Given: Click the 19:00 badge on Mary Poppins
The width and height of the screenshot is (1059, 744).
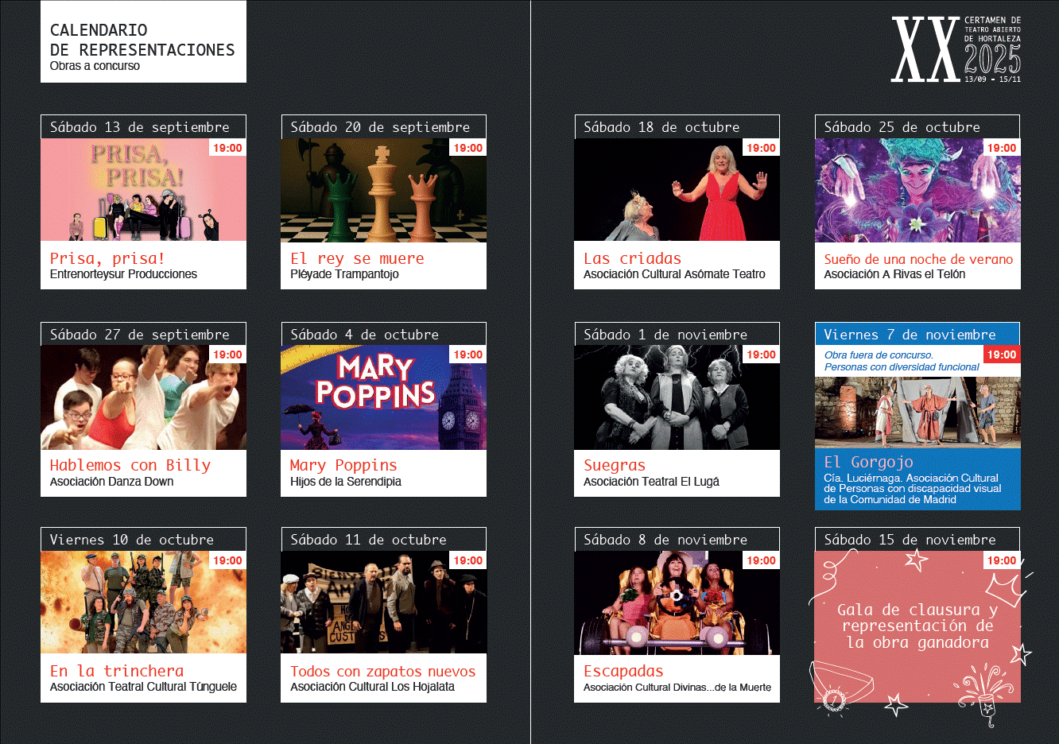Looking at the screenshot, I should coord(468,355).
